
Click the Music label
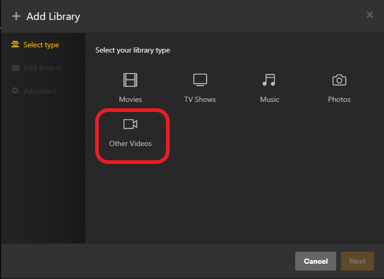[269, 99]
